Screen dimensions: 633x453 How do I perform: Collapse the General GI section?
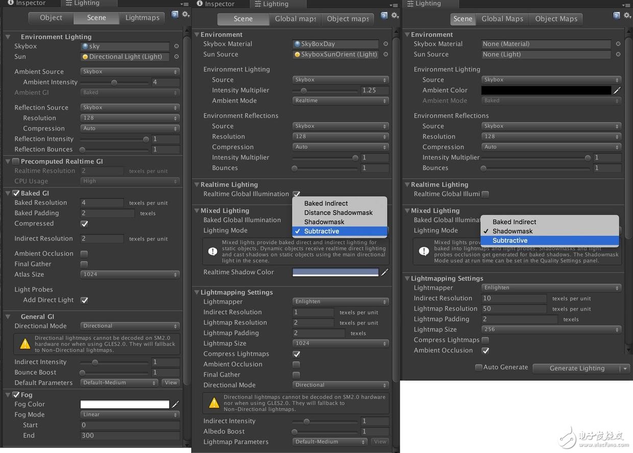tap(8, 317)
